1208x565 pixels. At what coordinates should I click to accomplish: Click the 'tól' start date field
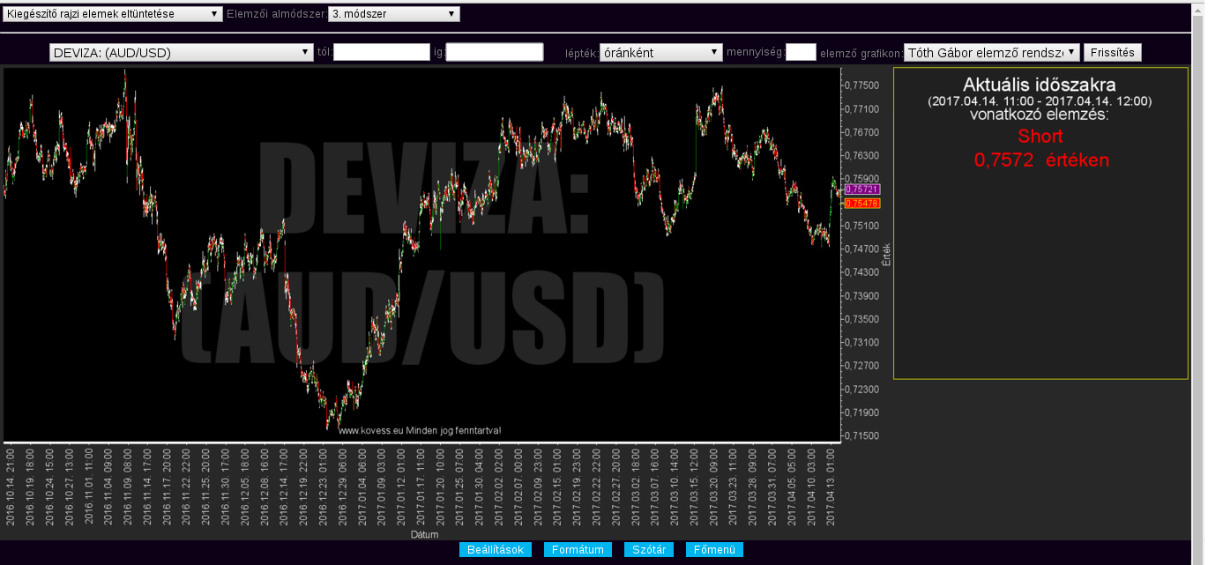click(381, 53)
